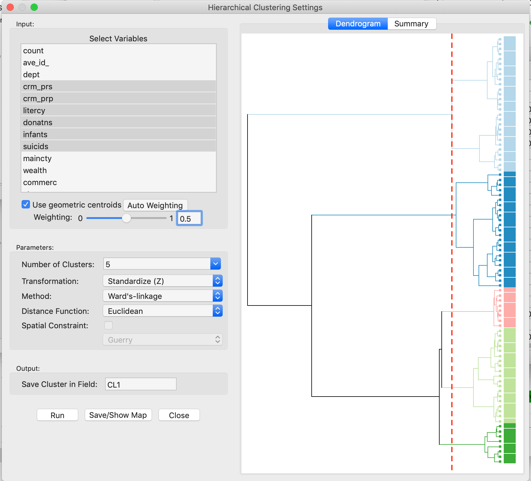Screen dimensions: 531x481
Task: Enable the Spatial Constraint checkbox
Action: point(108,325)
